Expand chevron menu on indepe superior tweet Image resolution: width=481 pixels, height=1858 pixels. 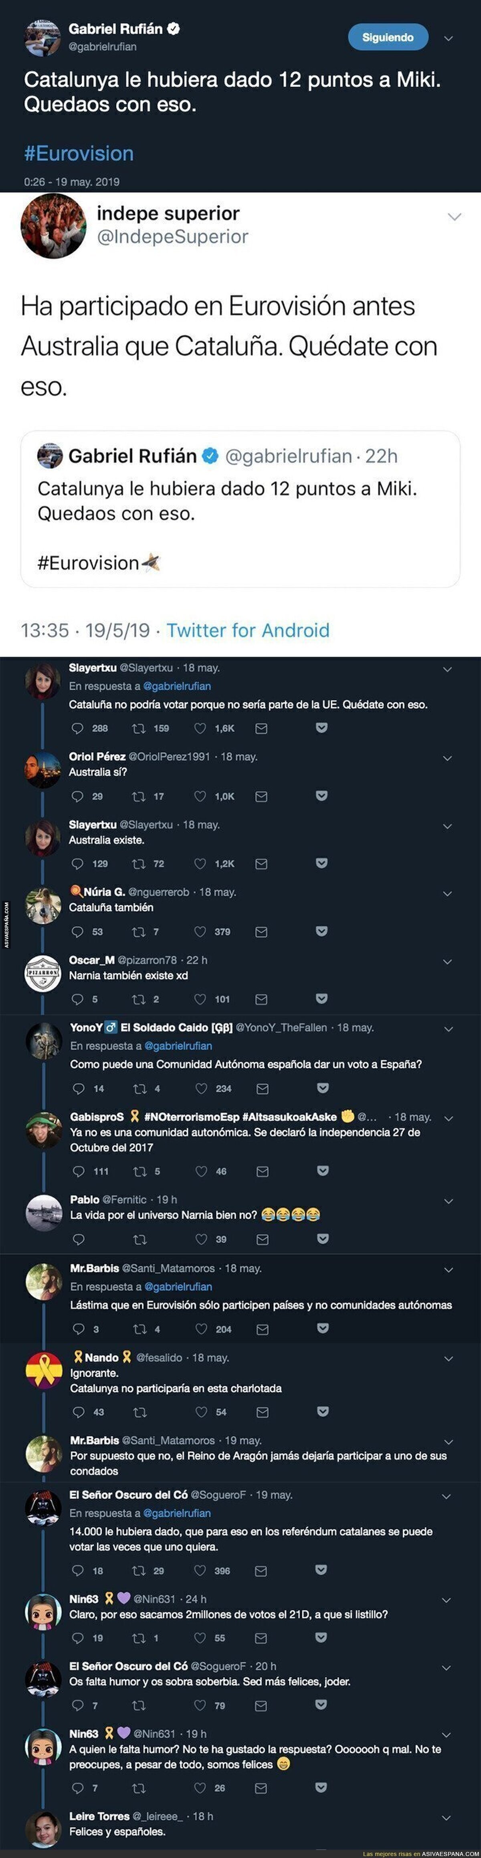454,216
